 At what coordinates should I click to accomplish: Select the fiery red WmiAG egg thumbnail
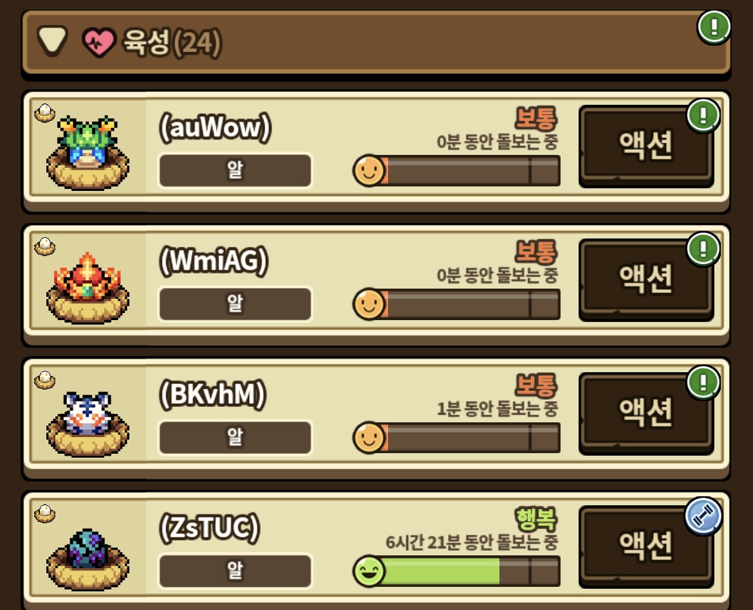[88, 287]
